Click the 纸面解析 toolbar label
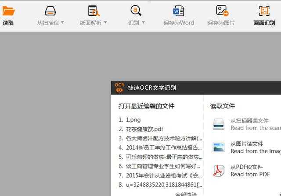281x196 pixels. click(x=91, y=23)
